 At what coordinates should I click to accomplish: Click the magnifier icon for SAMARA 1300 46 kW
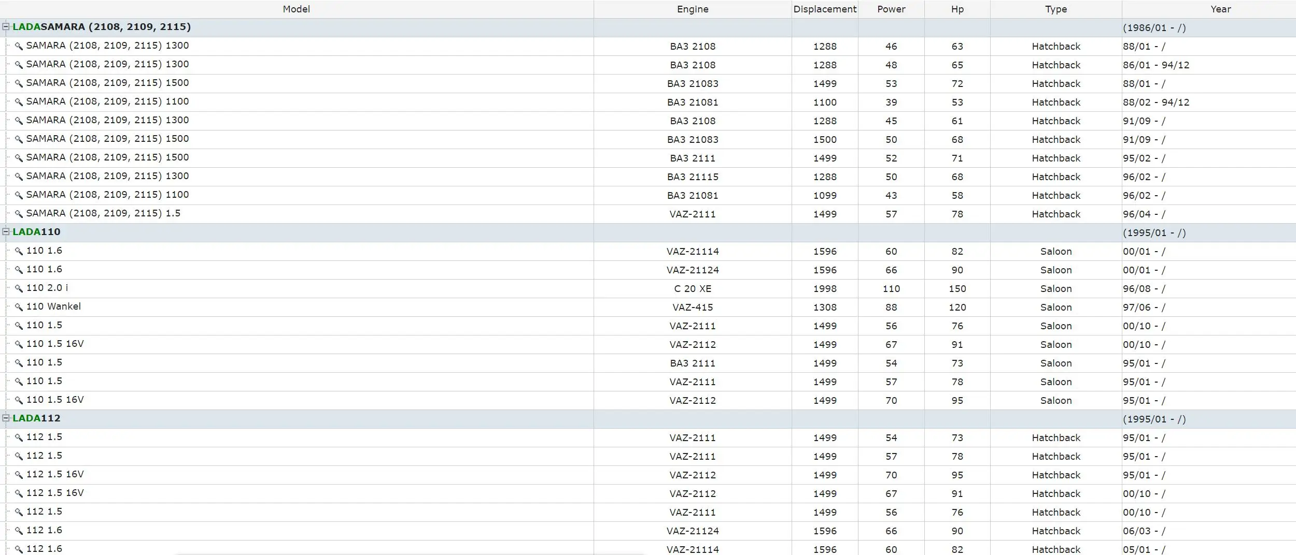19,46
